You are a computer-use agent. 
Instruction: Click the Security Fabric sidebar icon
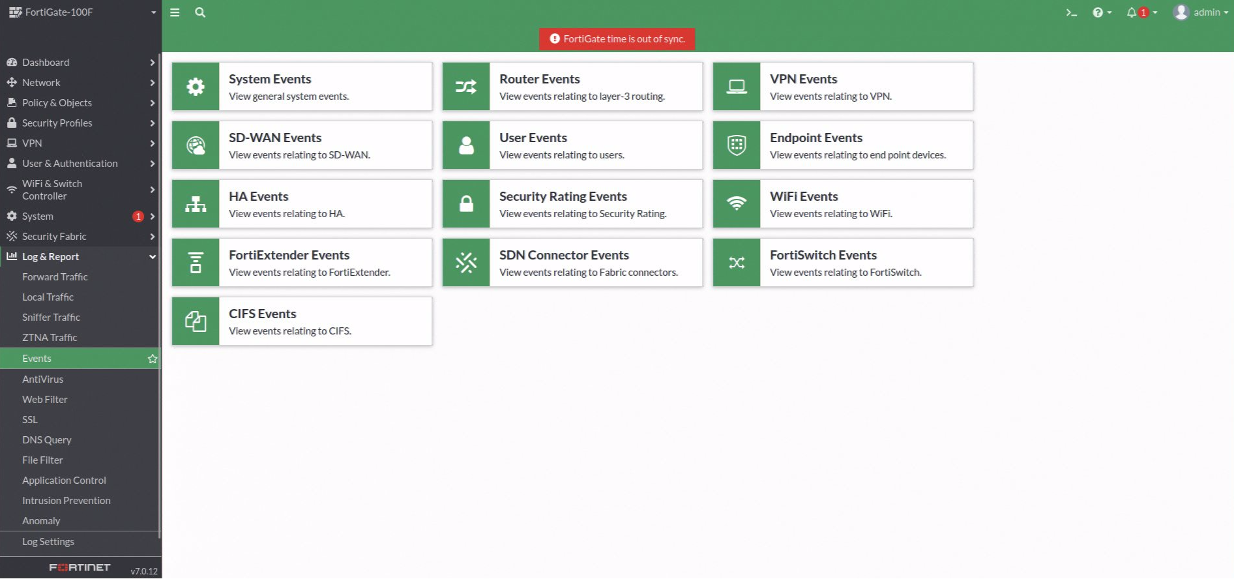[12, 236]
